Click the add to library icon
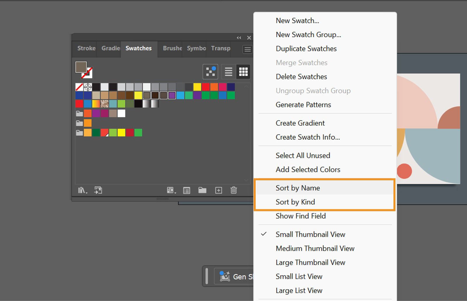The image size is (467, 301). [x=98, y=190]
